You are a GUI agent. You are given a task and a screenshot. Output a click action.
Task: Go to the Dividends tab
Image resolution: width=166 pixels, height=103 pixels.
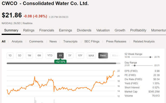[84, 30]
